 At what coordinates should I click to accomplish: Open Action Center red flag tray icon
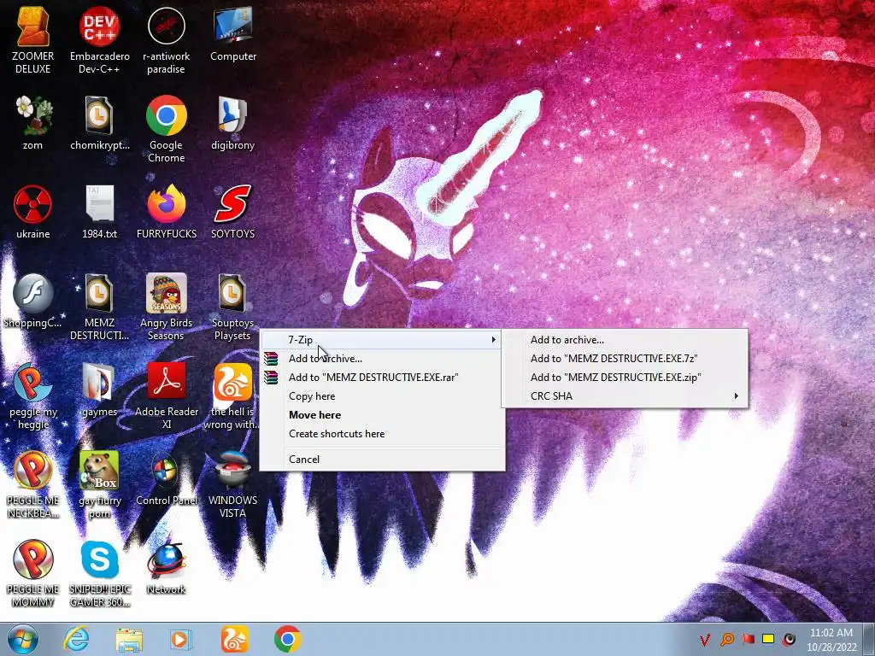point(748,639)
